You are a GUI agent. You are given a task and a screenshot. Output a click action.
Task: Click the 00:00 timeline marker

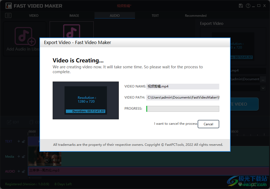click(x=32, y=131)
